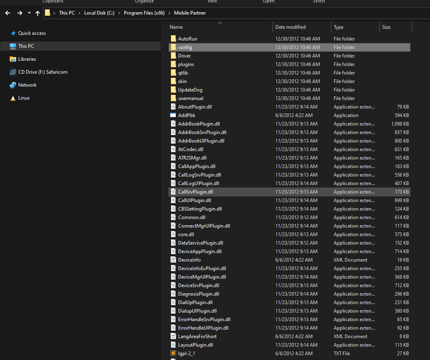Select lgpl-2_1 text file icon
This screenshot has height=360, width=430.
173,353
